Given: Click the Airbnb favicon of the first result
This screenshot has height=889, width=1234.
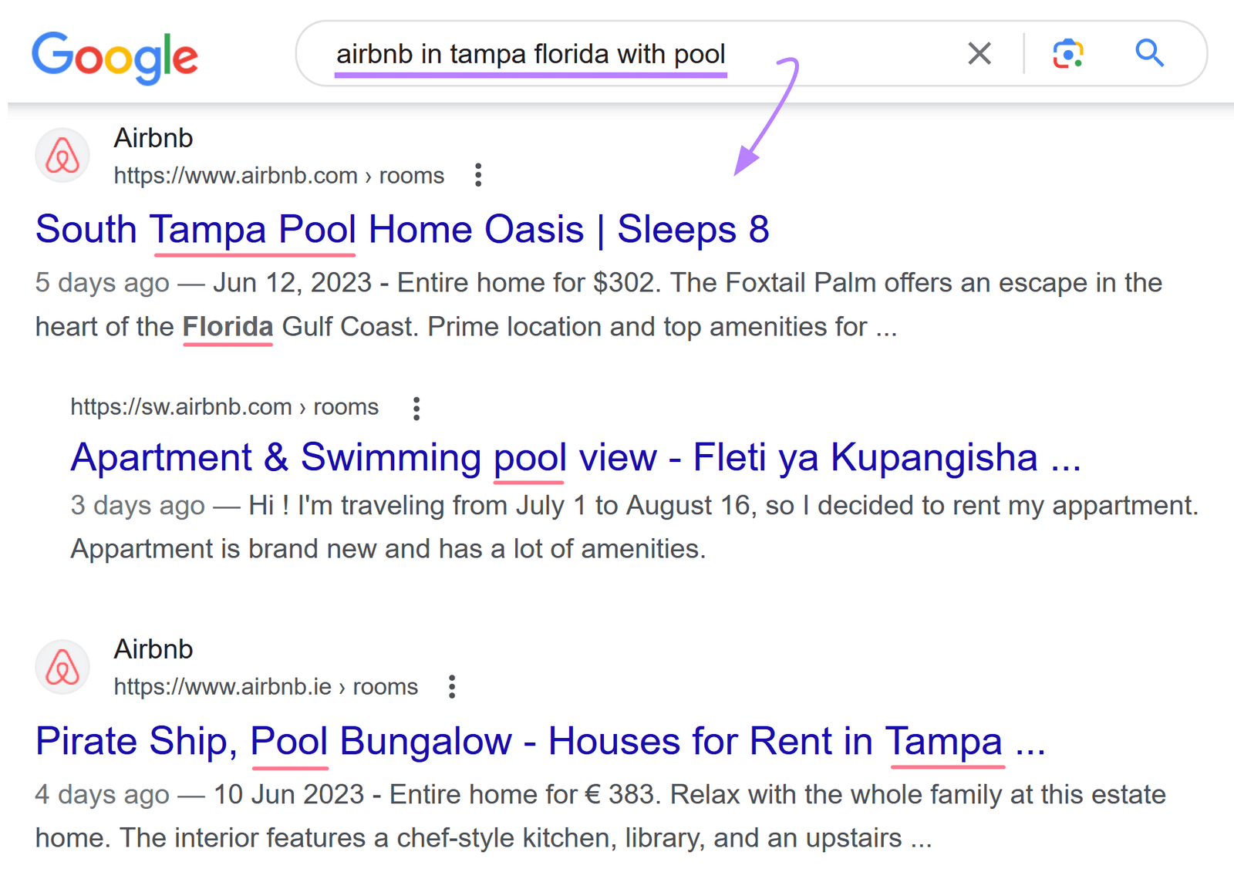Looking at the screenshot, I should click(62, 155).
